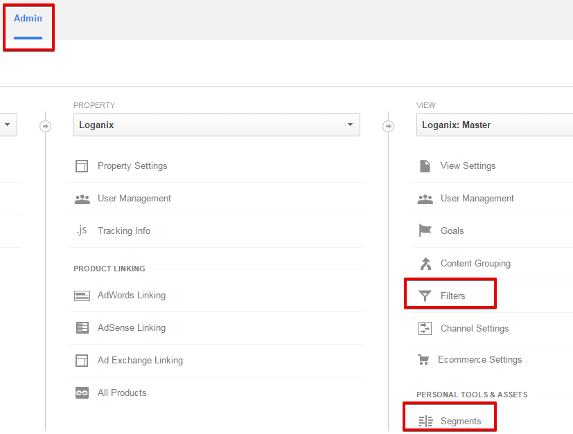Screen dimensions: 573x434
Task: Open Channel Settings
Action: [x=474, y=328]
